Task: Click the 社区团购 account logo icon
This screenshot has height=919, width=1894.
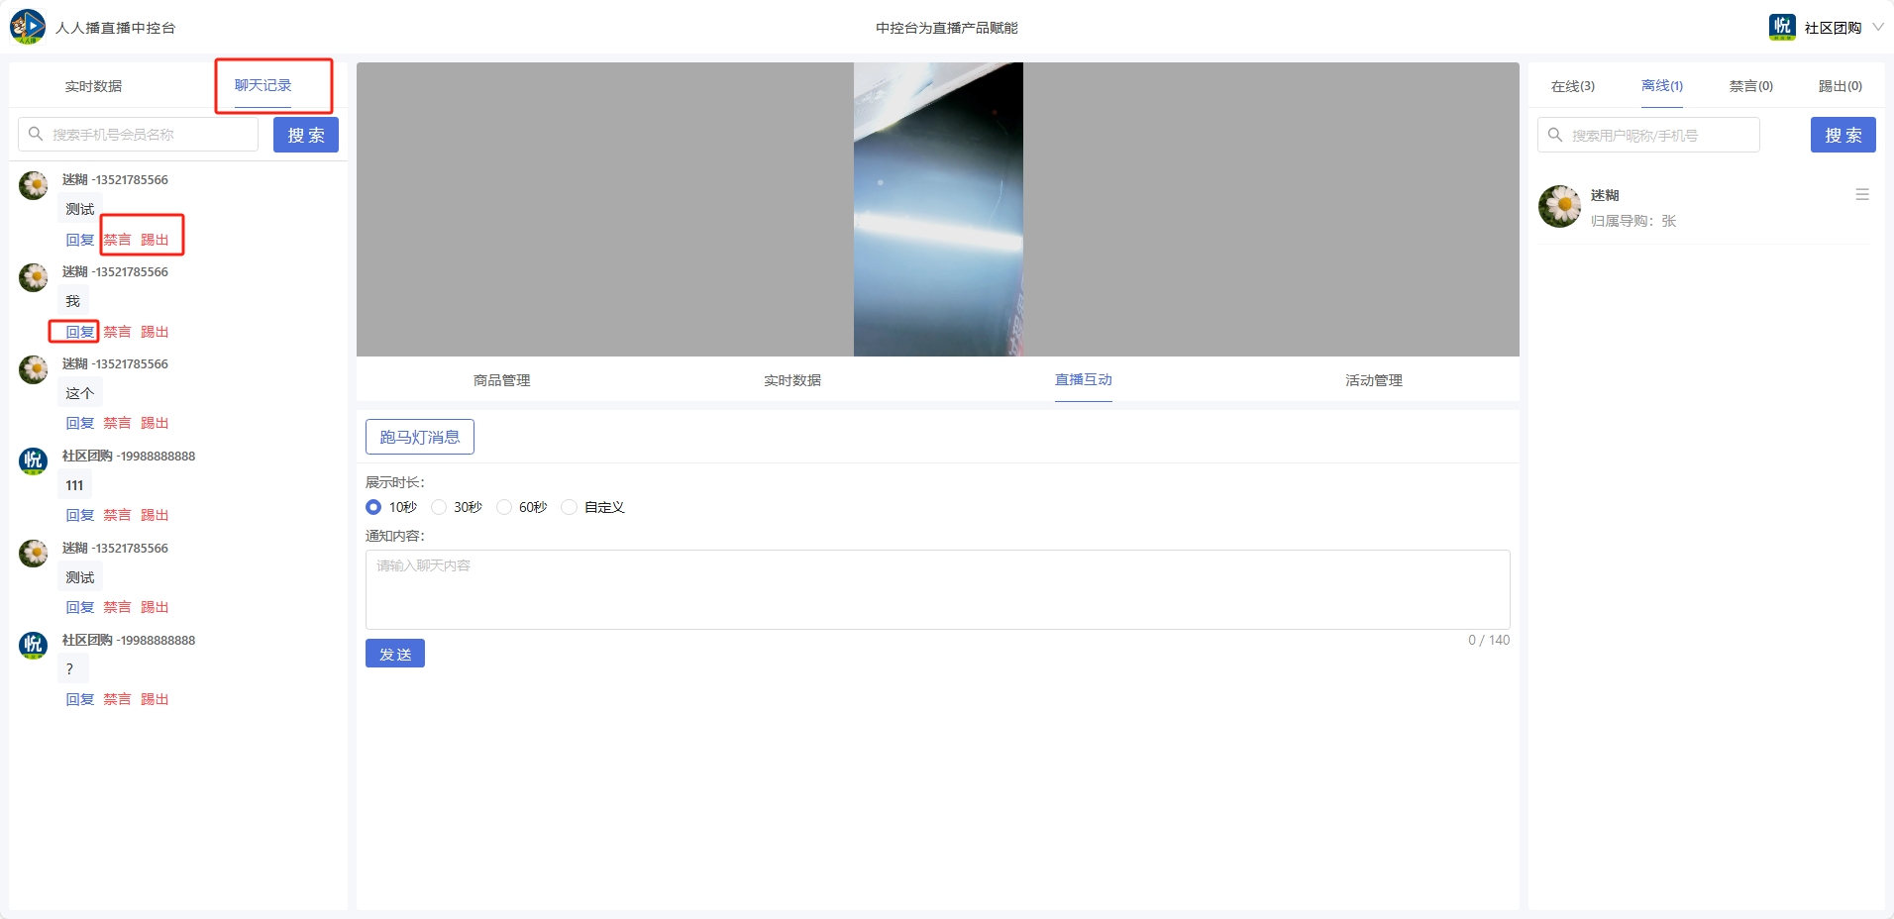Action: (x=1782, y=27)
